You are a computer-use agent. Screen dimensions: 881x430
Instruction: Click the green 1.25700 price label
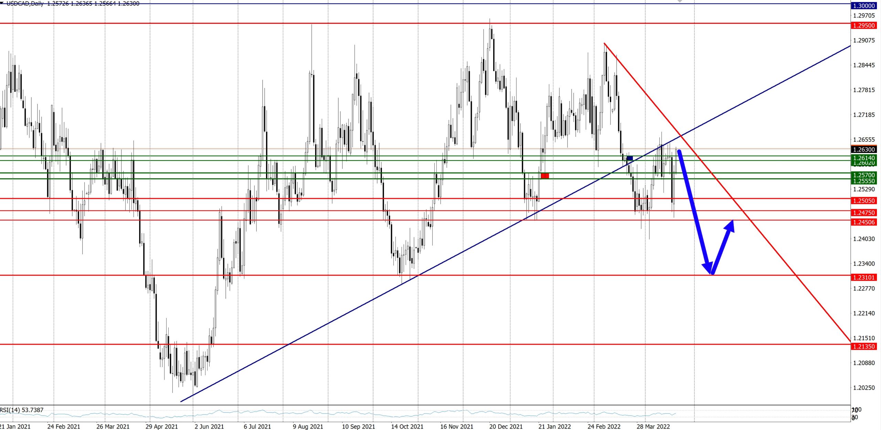864,175
